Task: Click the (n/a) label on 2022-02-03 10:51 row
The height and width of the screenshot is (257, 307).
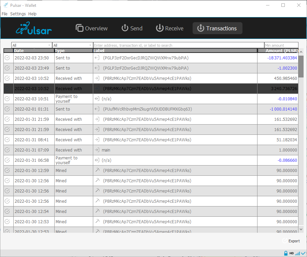Action: (107, 99)
